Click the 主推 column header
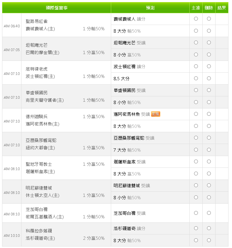 click(x=196, y=8)
